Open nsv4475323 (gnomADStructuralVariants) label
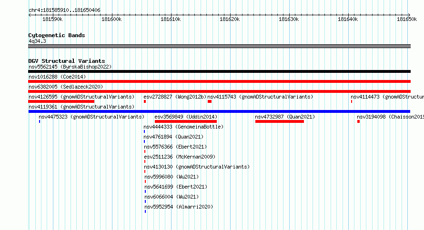The image size is (424, 230). pos(91,117)
